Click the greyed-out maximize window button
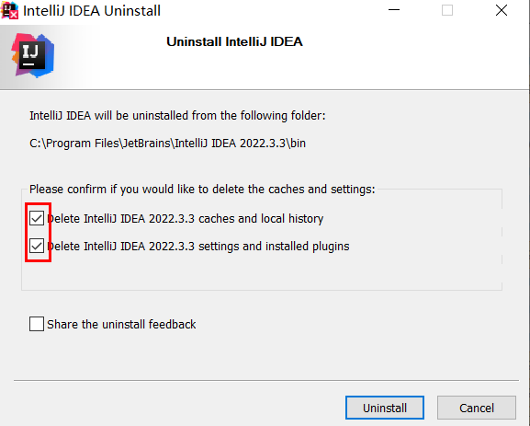Viewport: 530px width, 426px height. pos(447,10)
